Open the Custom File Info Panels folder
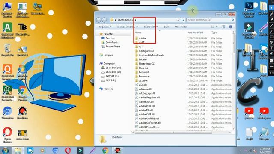 [x=151, y=55]
